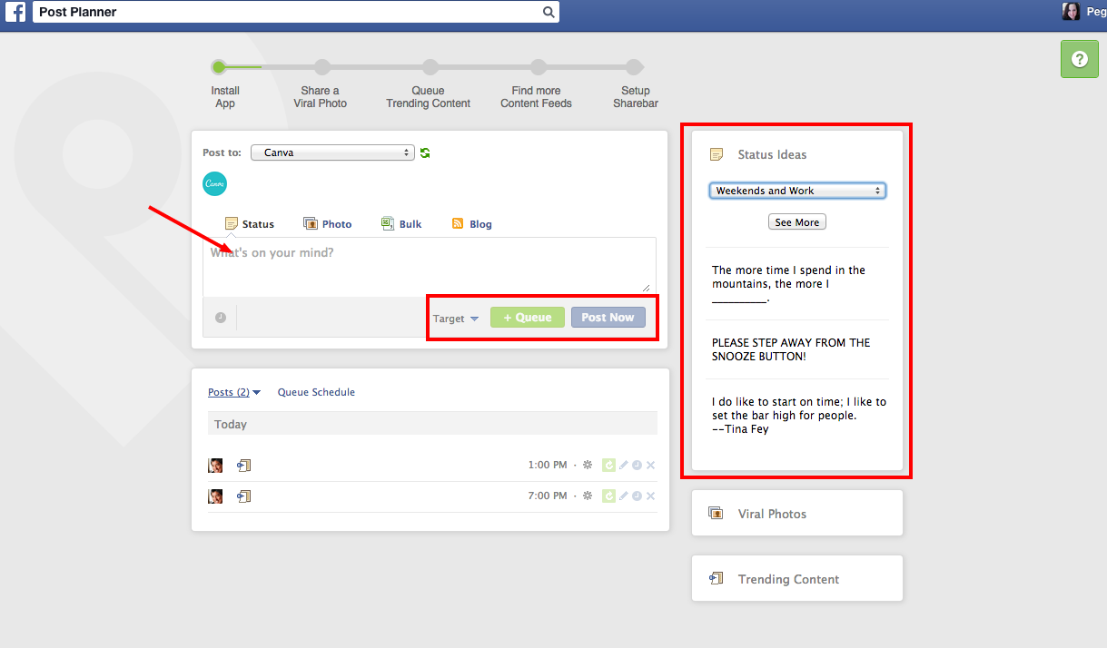Click the clock schedule icon in composer
This screenshot has height=648, width=1107.
pos(221,318)
